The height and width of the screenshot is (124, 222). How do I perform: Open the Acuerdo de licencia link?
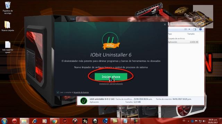click(81, 92)
